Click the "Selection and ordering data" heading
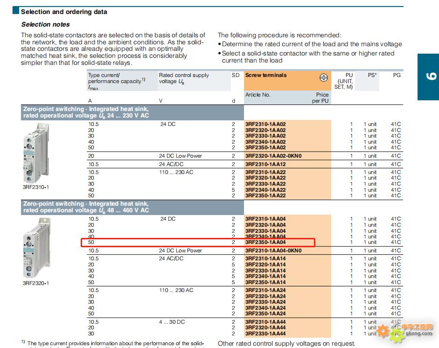This screenshot has width=439, height=348. [64, 12]
